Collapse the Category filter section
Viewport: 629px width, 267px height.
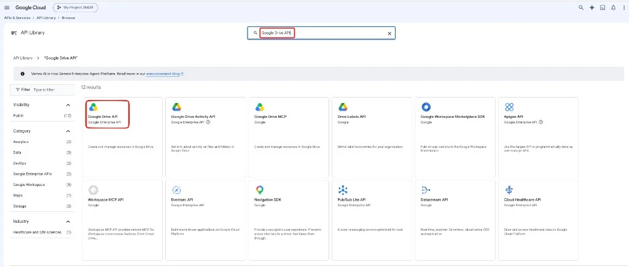click(x=68, y=131)
